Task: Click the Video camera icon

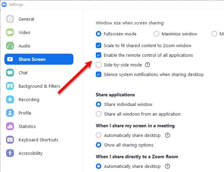Action: [x=10, y=33]
